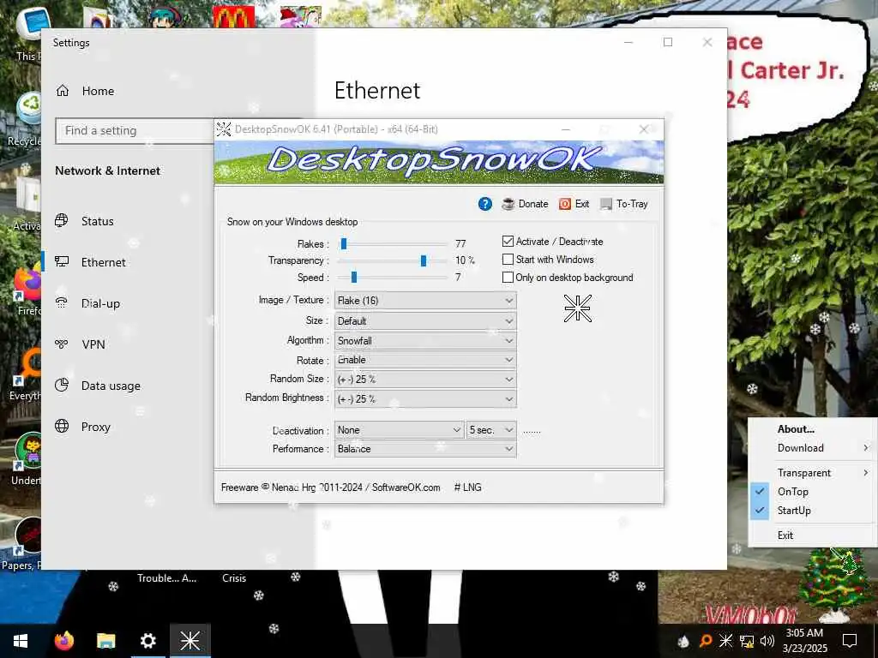Open the network tray icon
The height and width of the screenshot is (658, 878).
pyautogui.click(x=747, y=641)
